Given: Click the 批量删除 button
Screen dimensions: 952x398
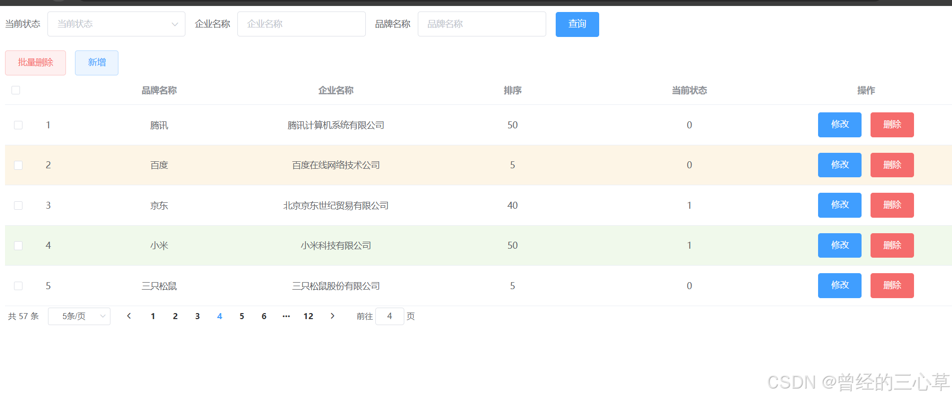Looking at the screenshot, I should click(35, 62).
